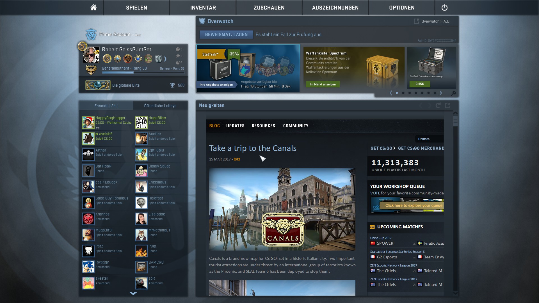Open the INVENTAR menu

click(203, 8)
